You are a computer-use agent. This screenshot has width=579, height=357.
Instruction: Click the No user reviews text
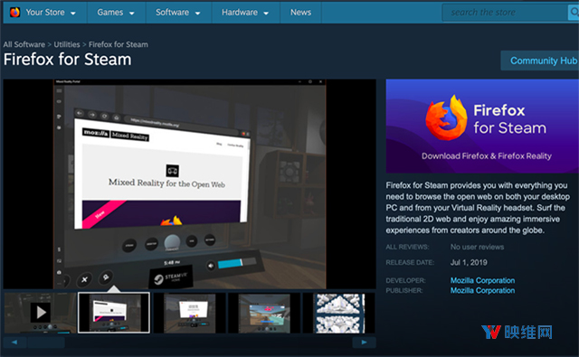[477, 247]
